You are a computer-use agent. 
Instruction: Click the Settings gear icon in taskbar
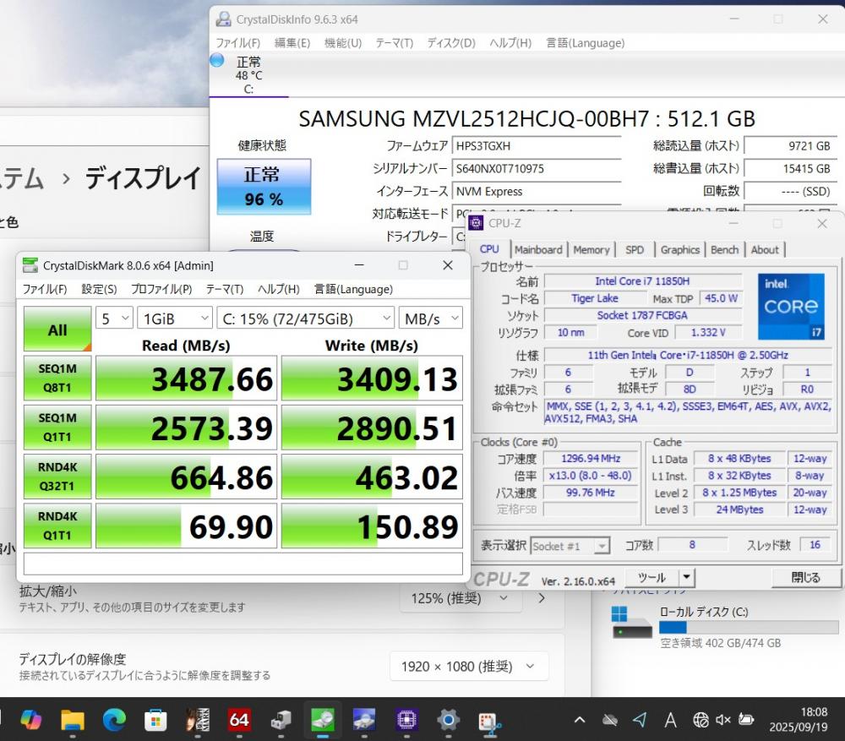point(448,719)
